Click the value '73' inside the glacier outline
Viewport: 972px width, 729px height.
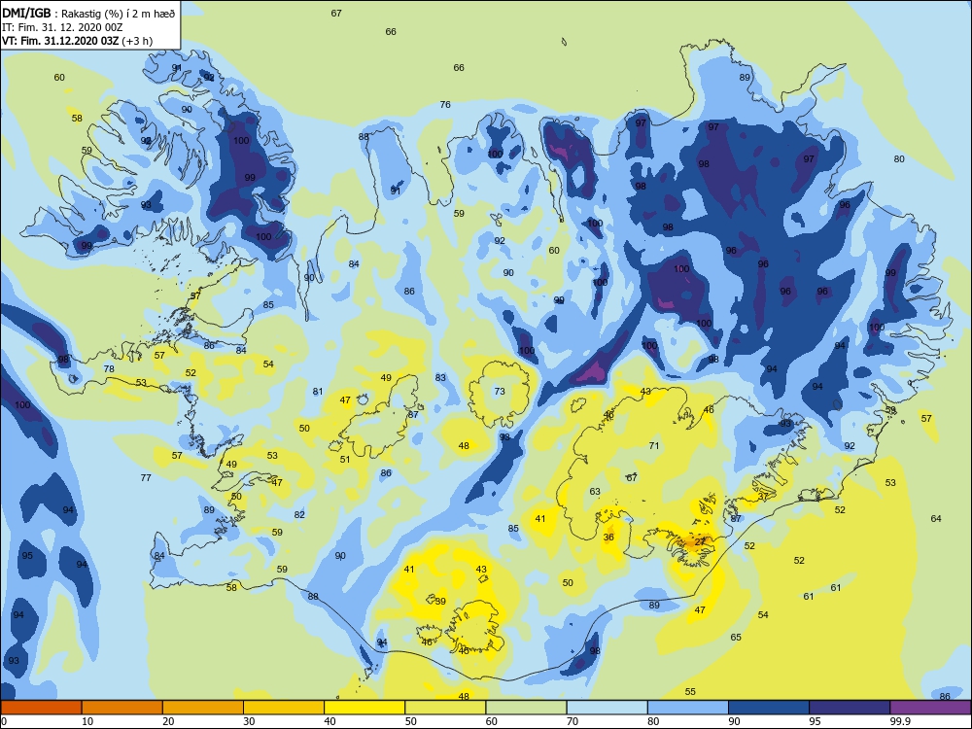tap(500, 391)
